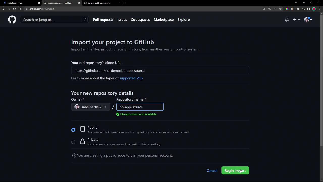Click the Begin import button

tap(235, 171)
